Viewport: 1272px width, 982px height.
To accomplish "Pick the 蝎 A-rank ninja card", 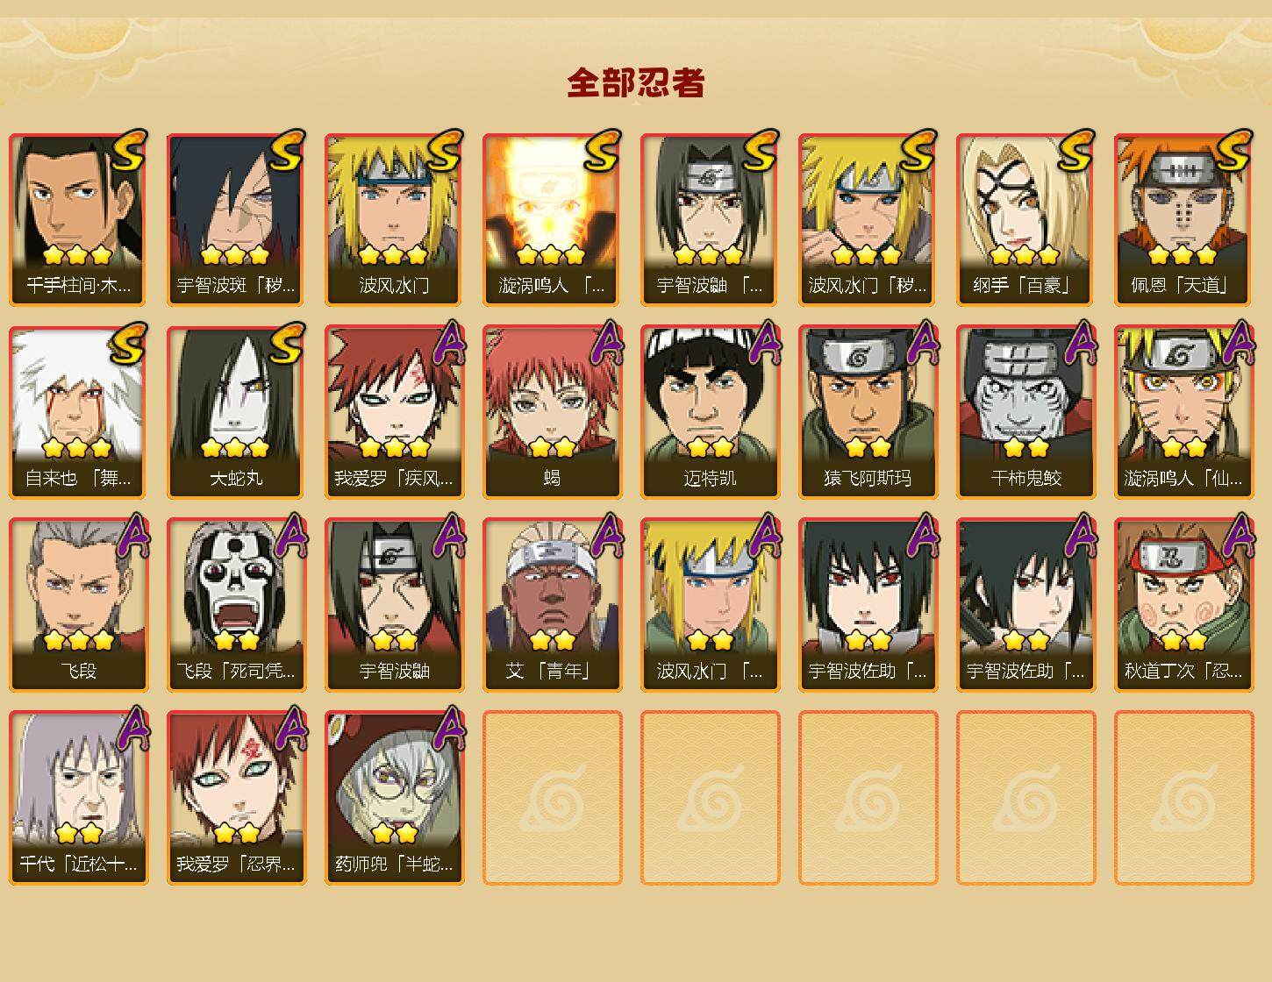I will tap(553, 412).
